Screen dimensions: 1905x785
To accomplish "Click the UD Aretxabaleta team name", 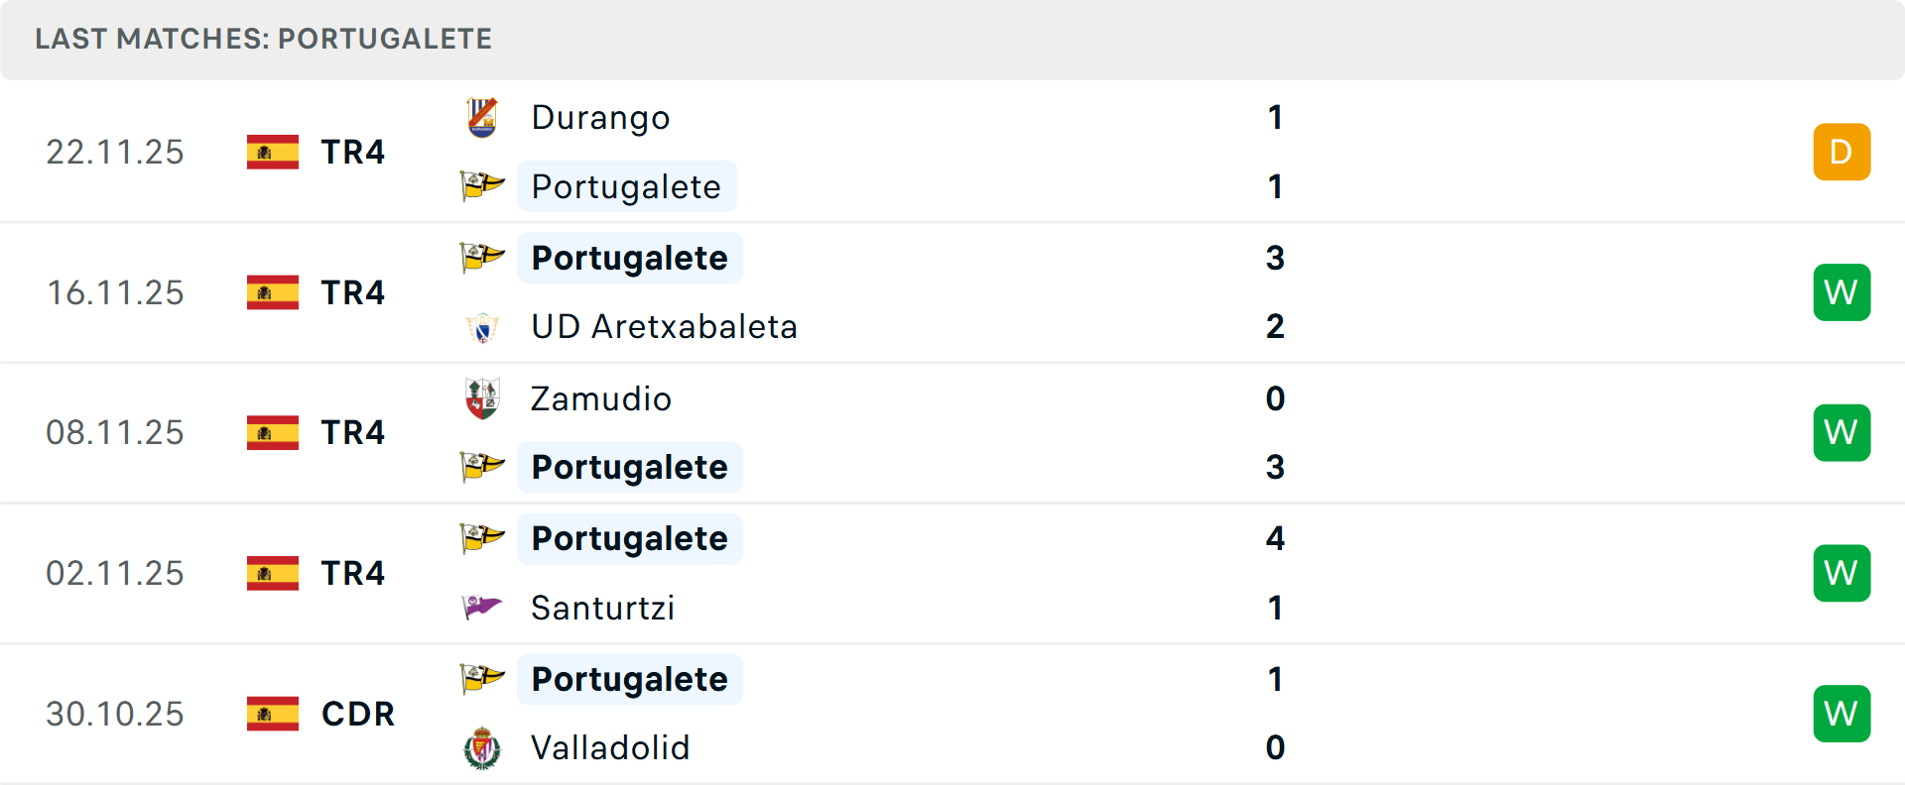I will coord(665,326).
